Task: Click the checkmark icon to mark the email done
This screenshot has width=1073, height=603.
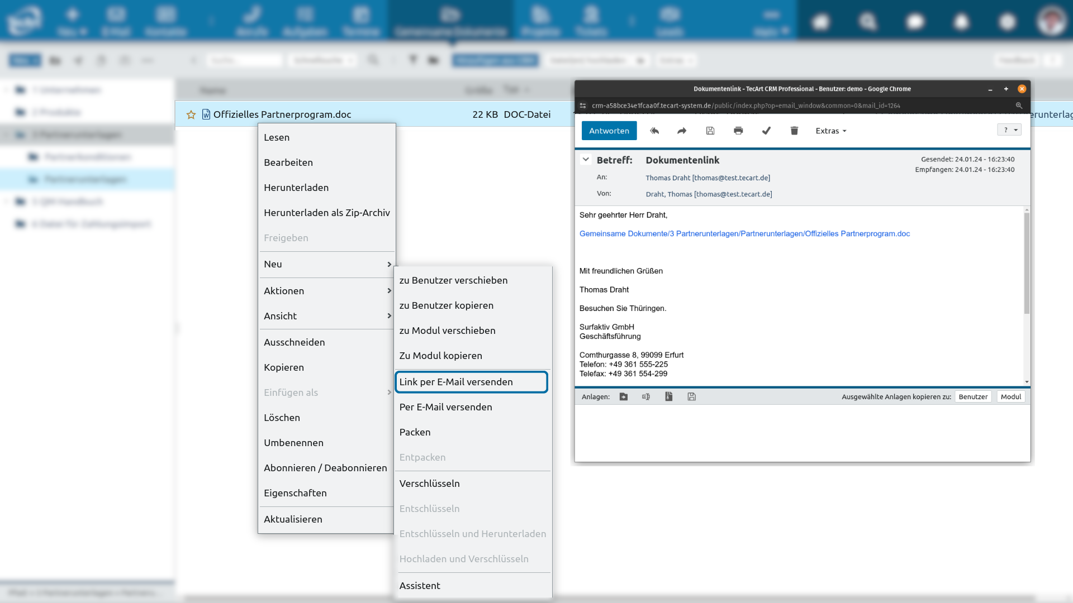Action: 766,131
